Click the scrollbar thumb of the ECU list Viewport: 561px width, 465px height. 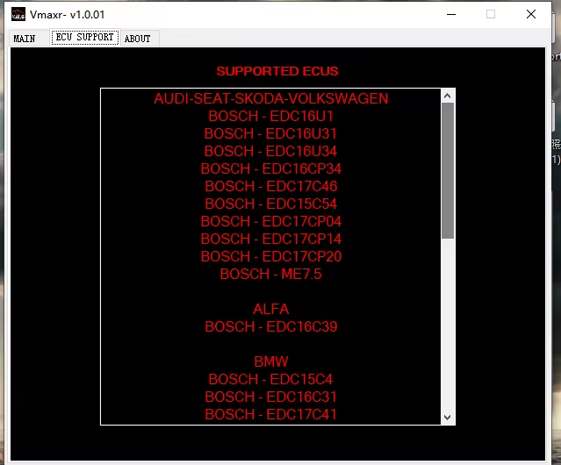pyautogui.click(x=448, y=170)
